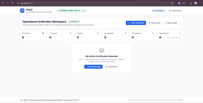Screen dimensions: 203x103
Task: Bookmark this page with star icon
Action: coord(172,3)
